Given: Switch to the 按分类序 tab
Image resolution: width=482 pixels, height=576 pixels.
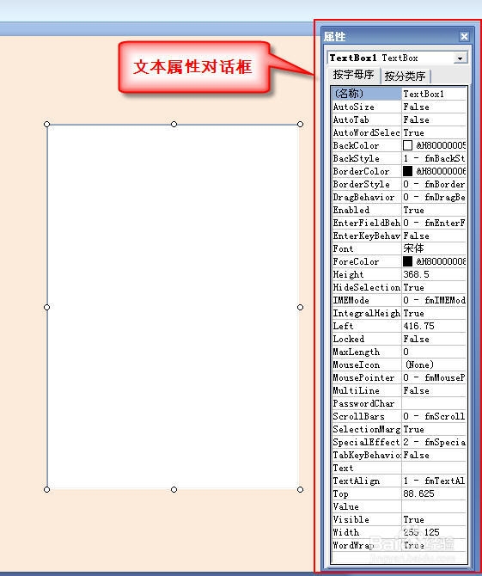Looking at the screenshot, I should click(x=405, y=76).
